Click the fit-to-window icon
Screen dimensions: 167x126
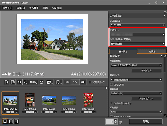(42, 82)
